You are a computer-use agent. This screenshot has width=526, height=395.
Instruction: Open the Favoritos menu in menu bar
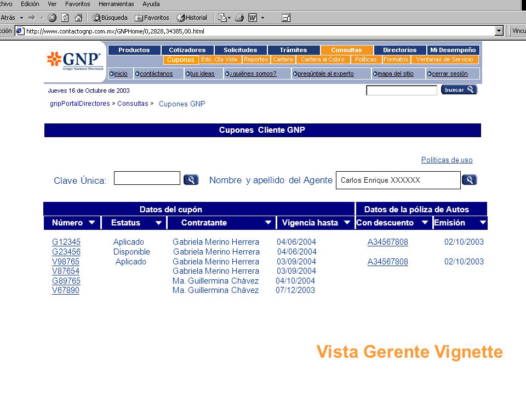coord(77,4)
